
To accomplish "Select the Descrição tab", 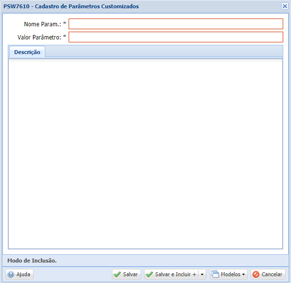I will [27, 52].
